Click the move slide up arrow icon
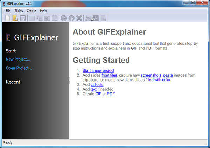This screenshot has width=210, height=148. point(64,18)
